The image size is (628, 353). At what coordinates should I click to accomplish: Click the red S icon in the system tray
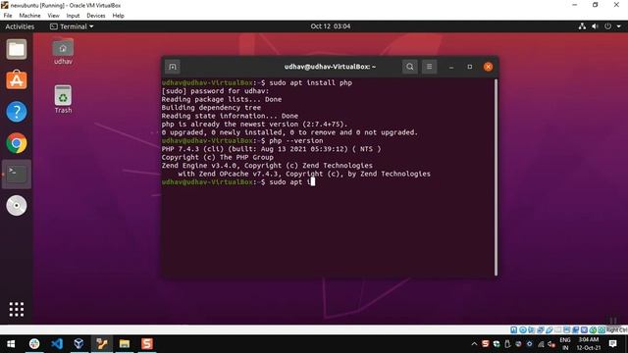486,344
